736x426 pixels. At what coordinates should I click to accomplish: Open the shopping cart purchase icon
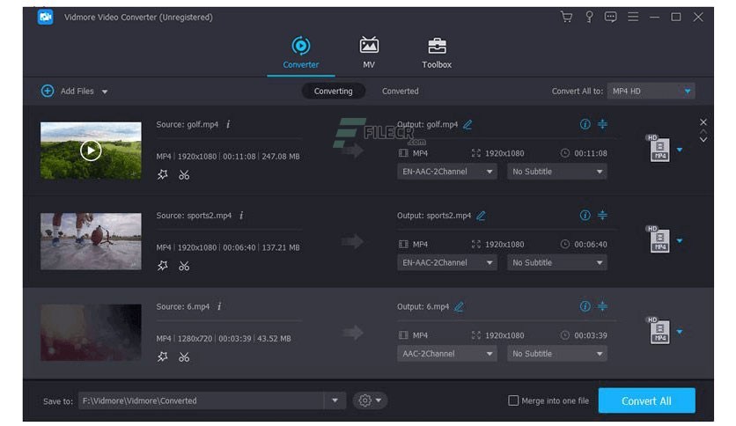coord(567,18)
